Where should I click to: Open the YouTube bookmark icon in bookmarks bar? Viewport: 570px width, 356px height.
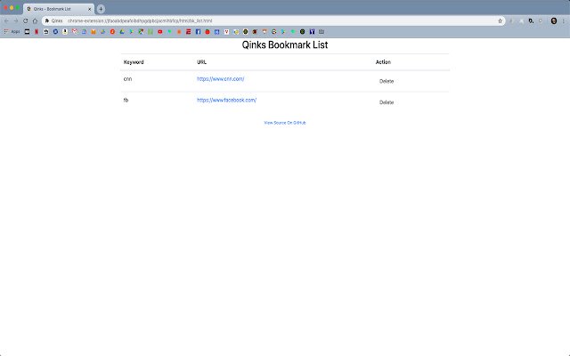pos(160,32)
